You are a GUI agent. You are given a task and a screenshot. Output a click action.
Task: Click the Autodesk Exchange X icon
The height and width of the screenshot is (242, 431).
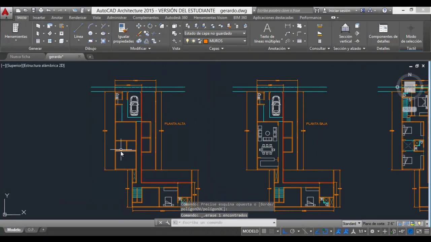pos(363,10)
